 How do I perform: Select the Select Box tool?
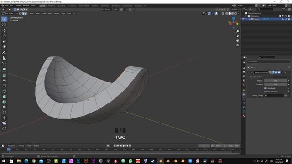click(4, 19)
